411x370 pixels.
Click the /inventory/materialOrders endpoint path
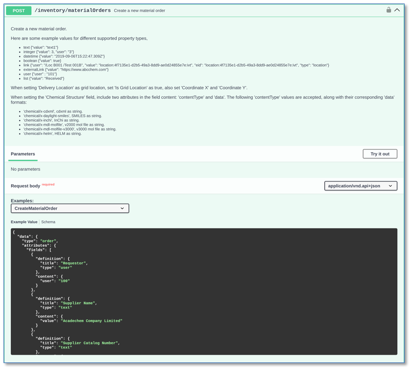coord(73,10)
